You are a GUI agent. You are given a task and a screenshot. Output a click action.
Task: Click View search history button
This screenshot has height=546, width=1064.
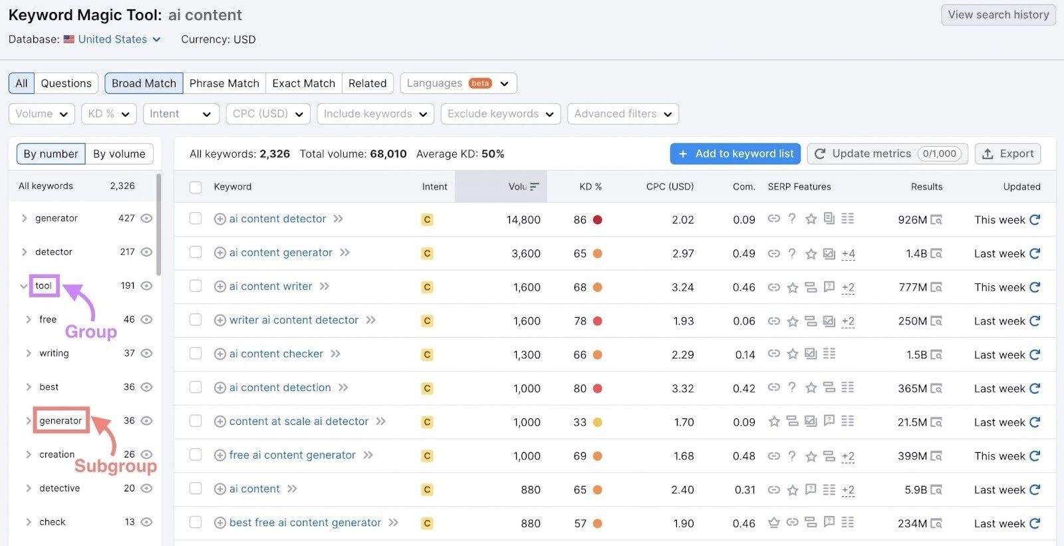998,15
